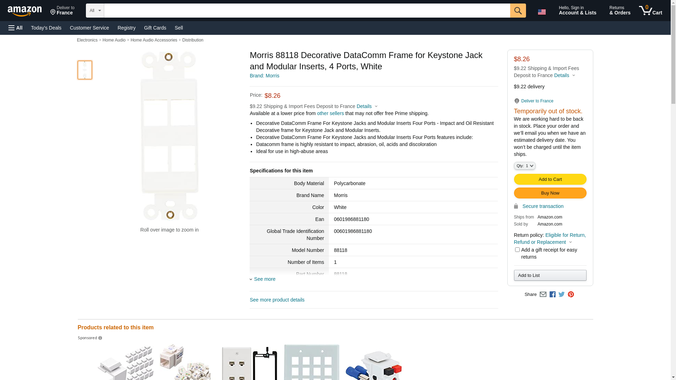This screenshot has height=380, width=676.
Task: Open the shopping cart icon
Action: pos(650,11)
